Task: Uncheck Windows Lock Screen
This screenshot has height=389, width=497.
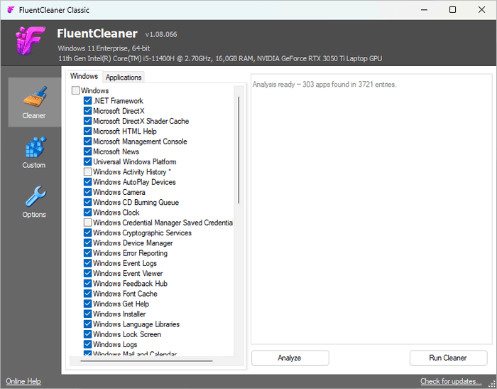Action: tap(87, 334)
